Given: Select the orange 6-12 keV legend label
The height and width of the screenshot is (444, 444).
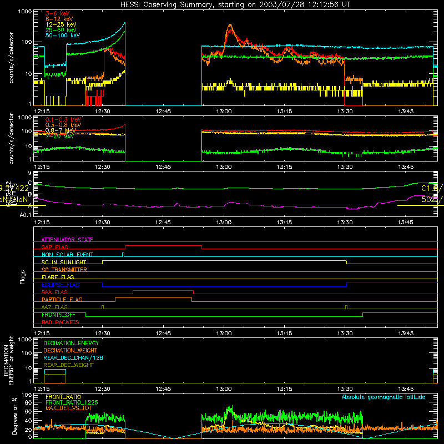Looking at the screenshot, I should point(59,19).
